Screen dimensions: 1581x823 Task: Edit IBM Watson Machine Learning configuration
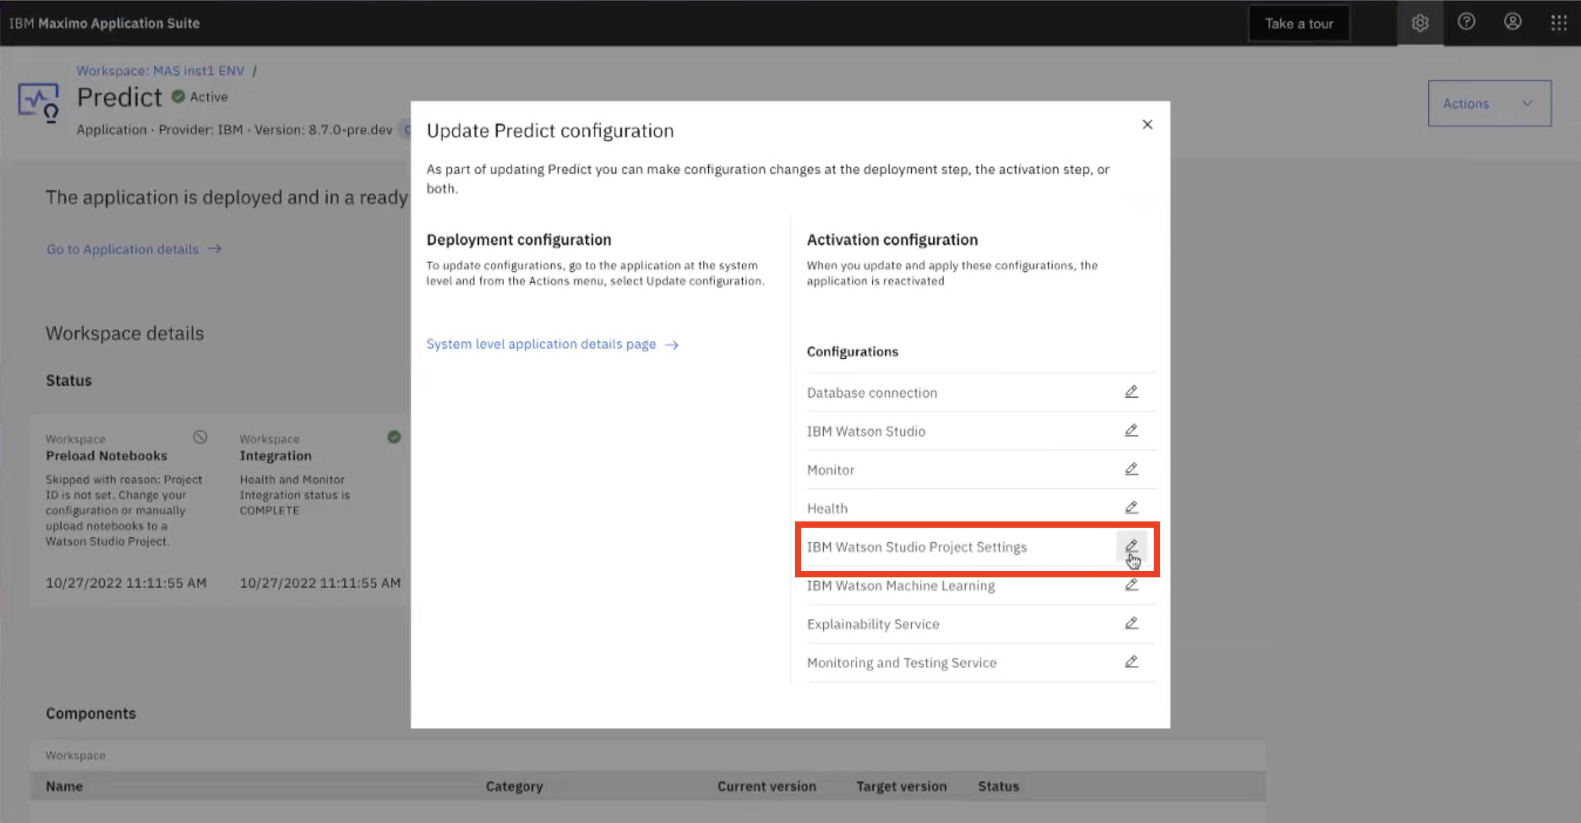click(x=1131, y=585)
